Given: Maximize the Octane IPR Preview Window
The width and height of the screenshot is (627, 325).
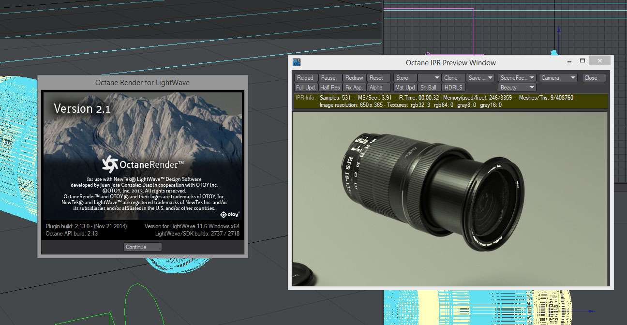Looking at the screenshot, I should [583, 61].
